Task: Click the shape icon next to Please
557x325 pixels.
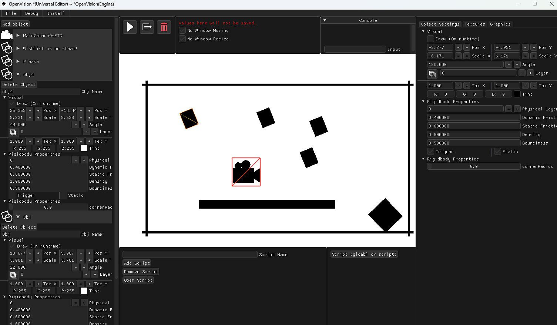Action: coord(7,61)
